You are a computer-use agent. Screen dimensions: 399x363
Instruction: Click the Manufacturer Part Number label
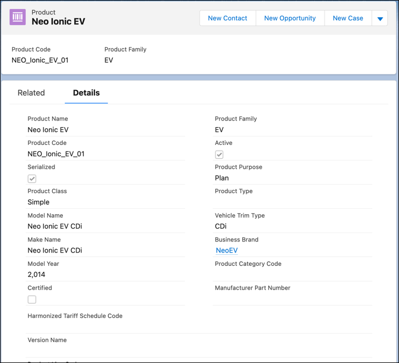252,288
